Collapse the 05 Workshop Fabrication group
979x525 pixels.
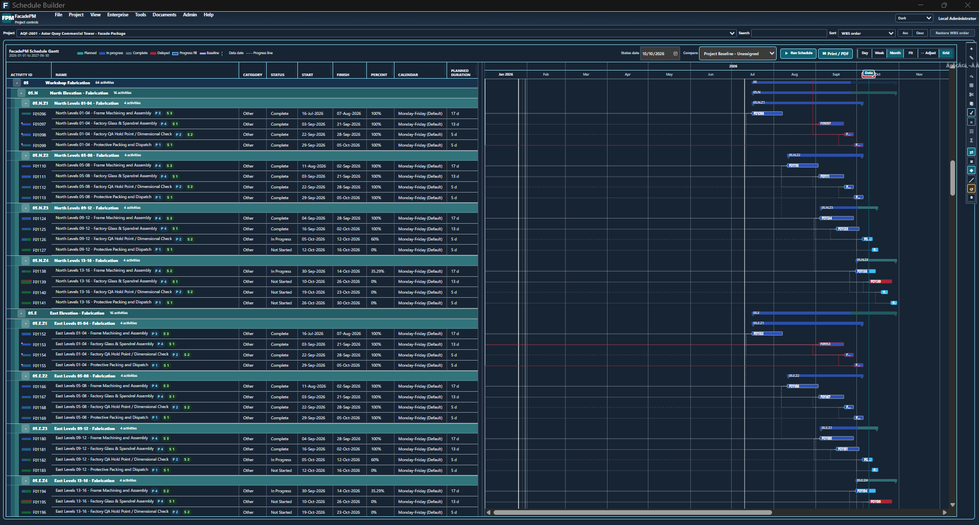point(17,83)
